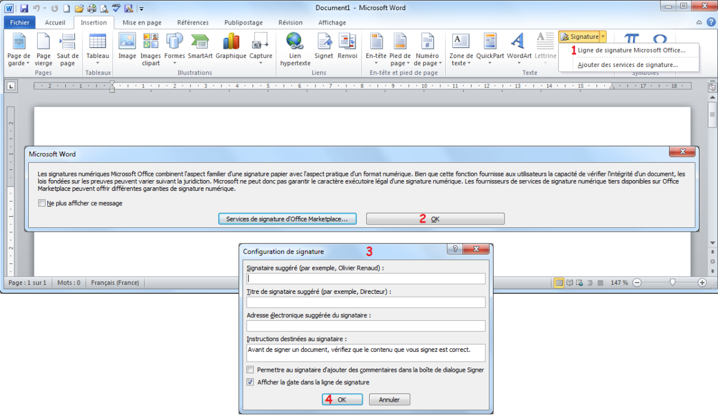Click the Open folder icon in Quick Access

click(79, 8)
